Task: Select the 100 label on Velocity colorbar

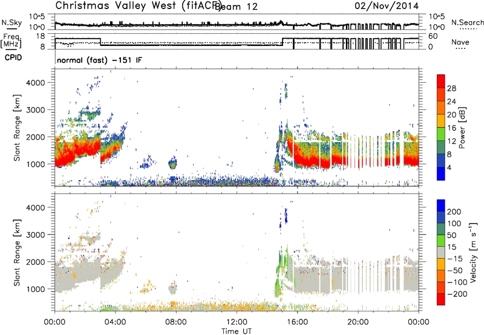Action: 454,223
